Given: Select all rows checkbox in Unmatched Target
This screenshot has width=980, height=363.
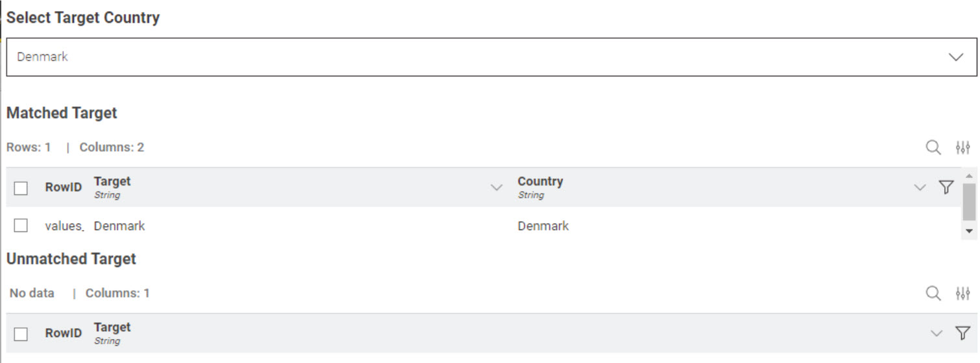Looking at the screenshot, I should pos(21,334).
